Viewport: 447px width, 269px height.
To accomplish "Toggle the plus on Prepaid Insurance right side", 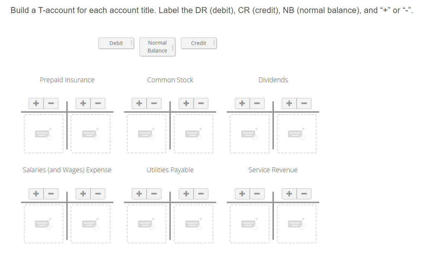I will [83, 103].
